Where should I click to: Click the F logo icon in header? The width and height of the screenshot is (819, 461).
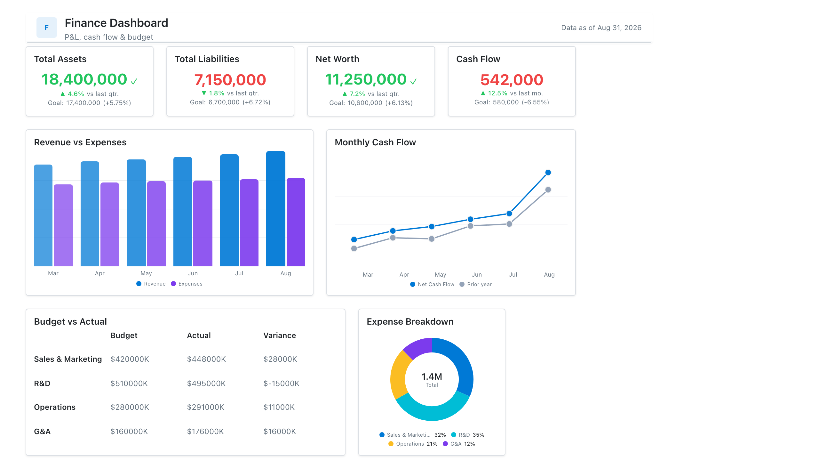tap(46, 28)
